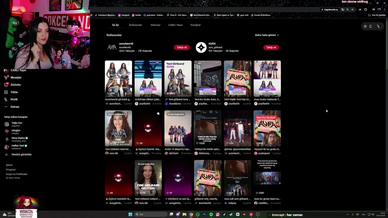This screenshot has height=218, width=388.
Task: Switch to the CANLI Yayın tab
Action: click(176, 25)
